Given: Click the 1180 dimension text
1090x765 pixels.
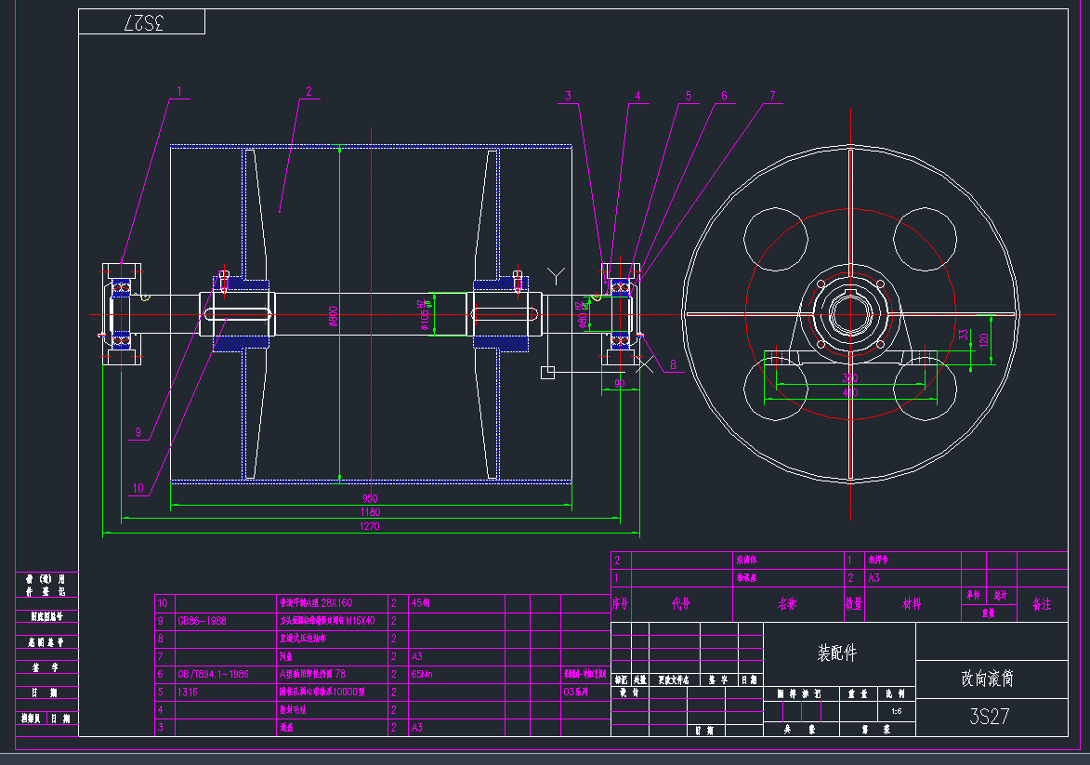Looking at the screenshot, I should 371,512.
